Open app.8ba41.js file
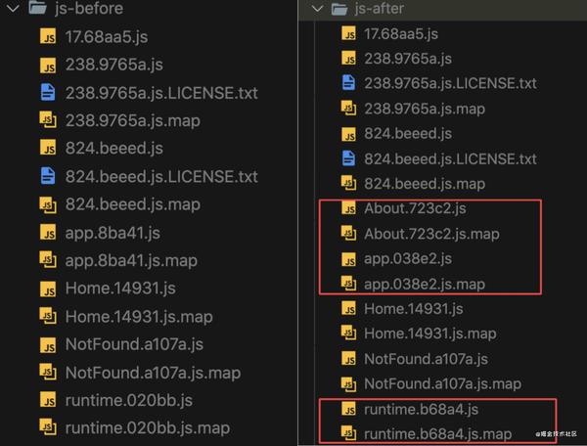The width and height of the screenshot is (587, 446). pyautogui.click(x=113, y=233)
